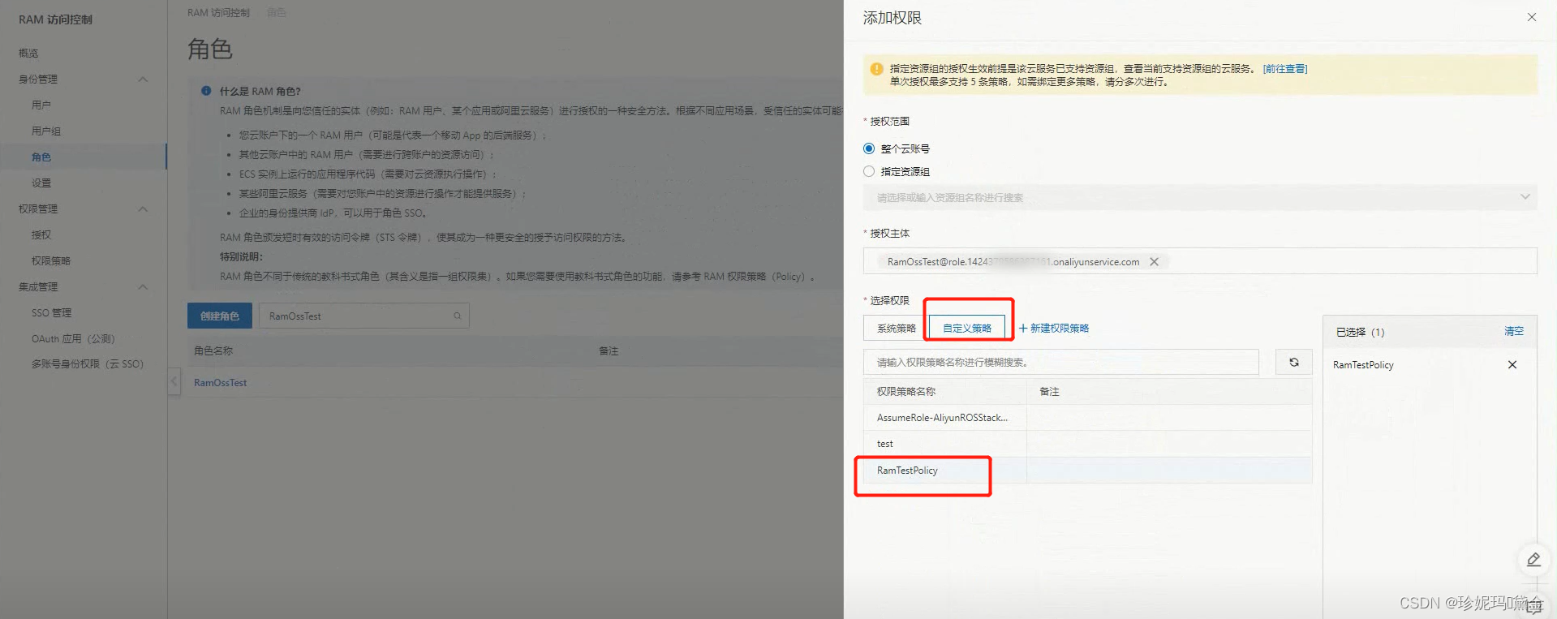The height and width of the screenshot is (619, 1557).
Task: Refresh the policy list
Action: tap(1294, 363)
